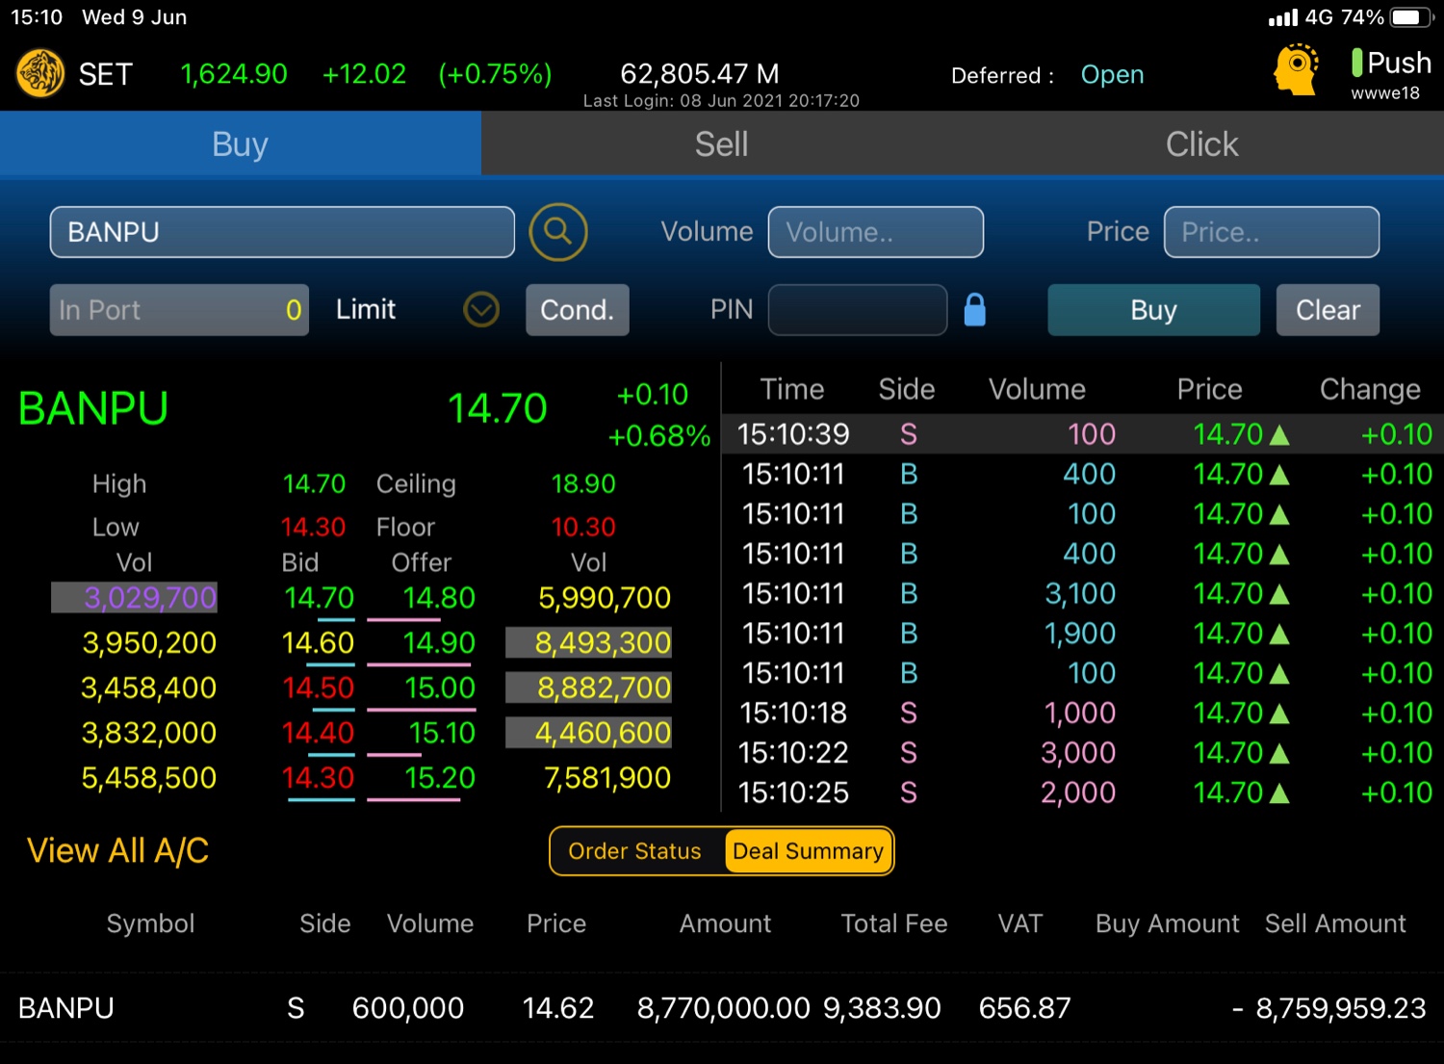1444x1064 pixels.
Task: Select the 15:10:39 ticker row
Action: click(x=1083, y=434)
